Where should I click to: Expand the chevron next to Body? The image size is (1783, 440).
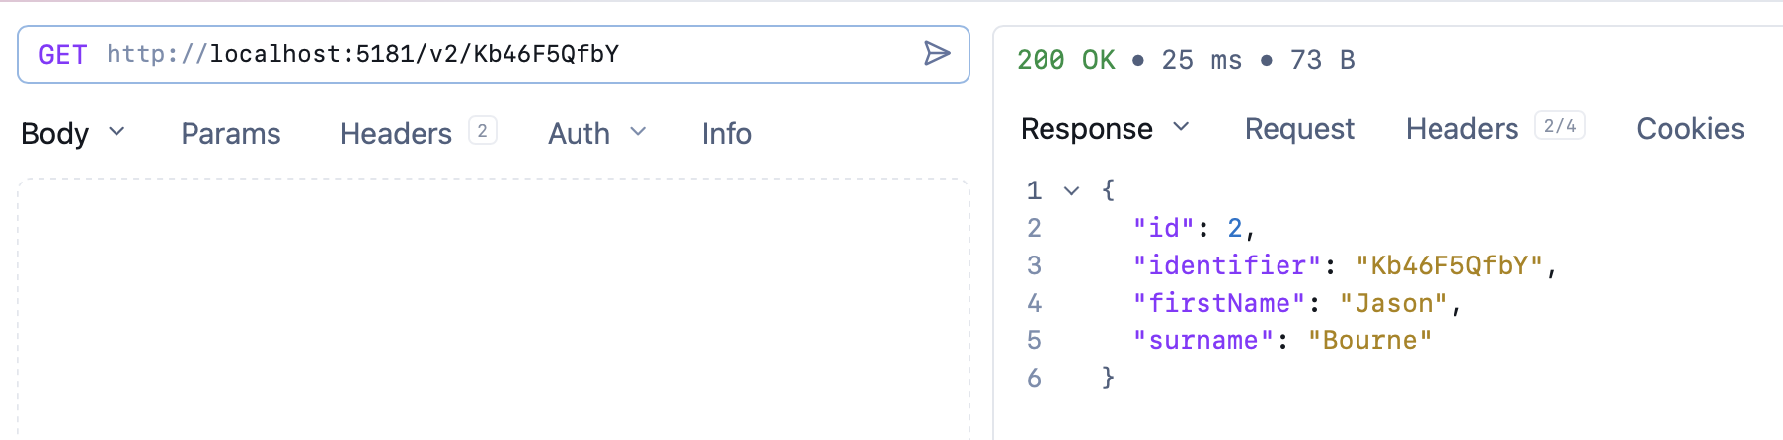[116, 131]
